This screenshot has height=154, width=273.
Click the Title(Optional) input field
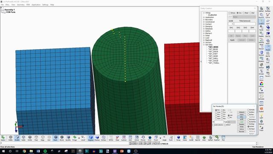point(245,24)
